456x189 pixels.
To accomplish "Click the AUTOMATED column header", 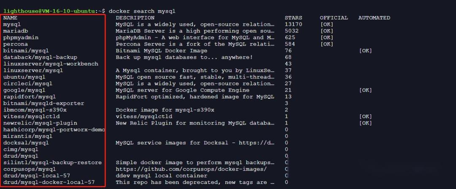I will [374, 18].
